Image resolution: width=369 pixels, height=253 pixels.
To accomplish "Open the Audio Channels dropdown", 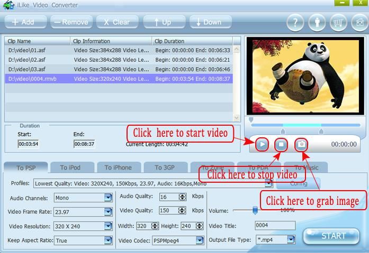I will tap(108, 198).
